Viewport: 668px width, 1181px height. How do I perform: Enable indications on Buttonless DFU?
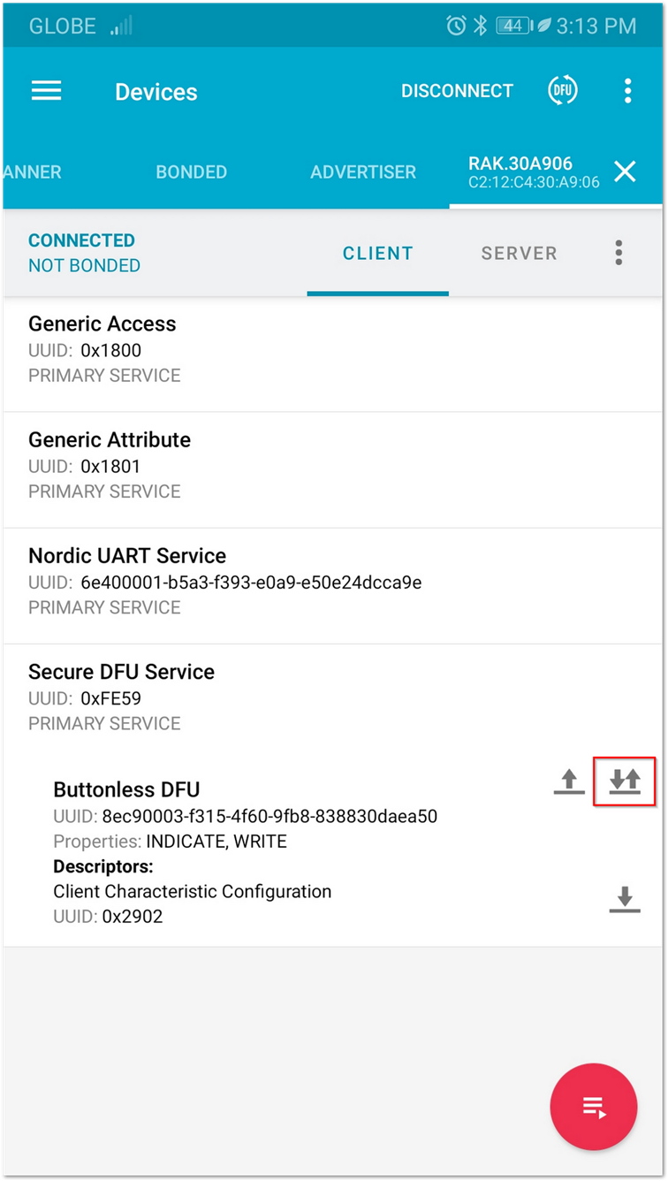[x=625, y=781]
